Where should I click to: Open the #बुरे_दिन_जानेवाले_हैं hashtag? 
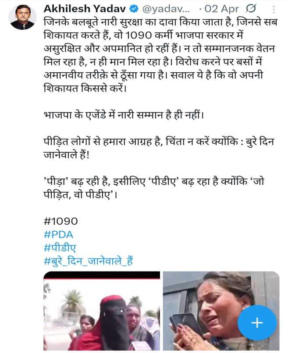point(89,261)
